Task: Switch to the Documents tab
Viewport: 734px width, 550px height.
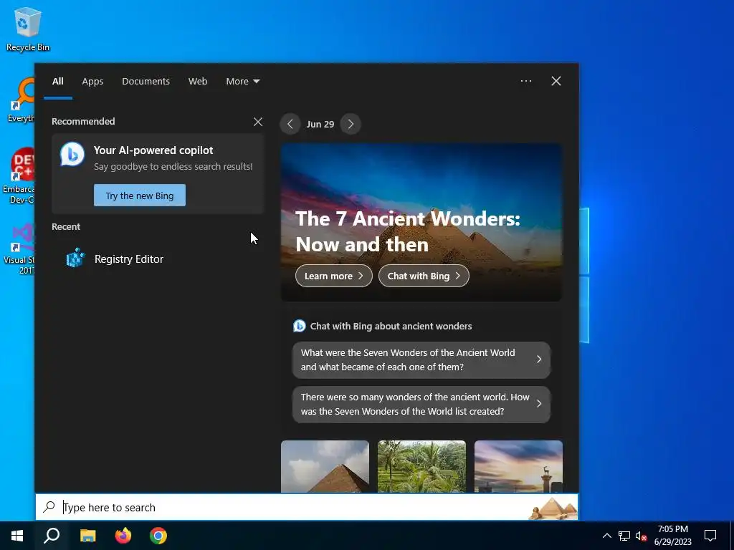Action: 146,82
